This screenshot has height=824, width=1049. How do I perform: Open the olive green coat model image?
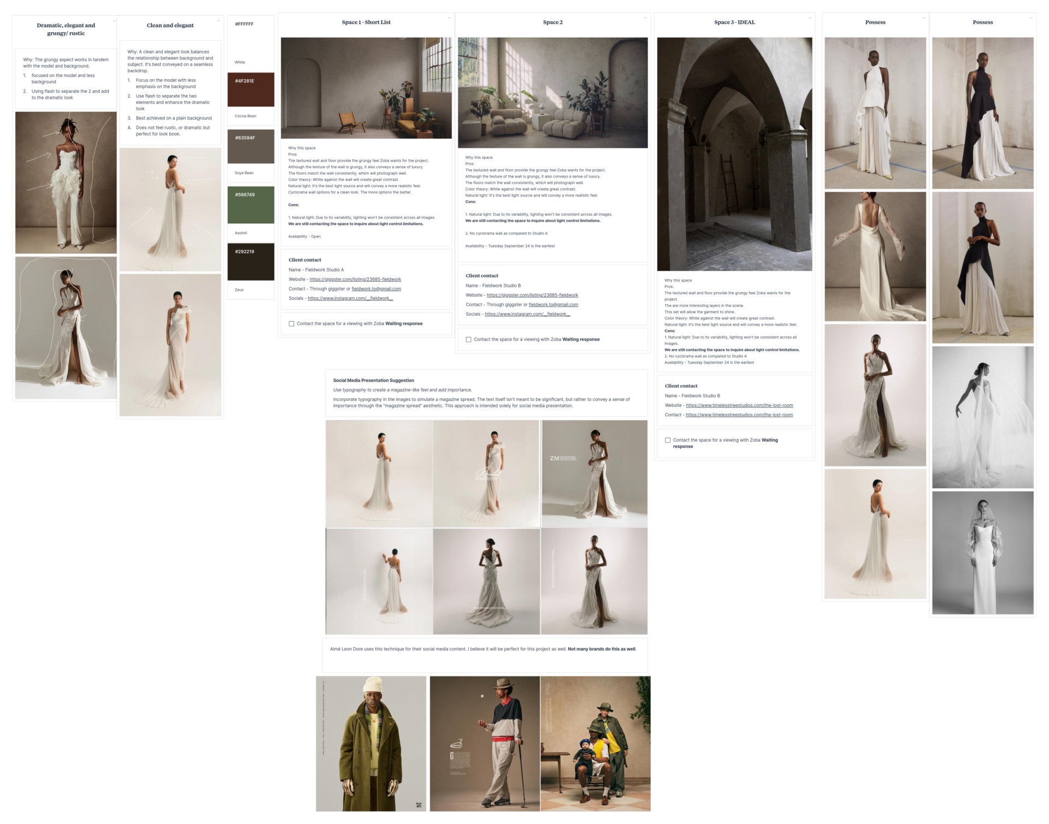371,744
